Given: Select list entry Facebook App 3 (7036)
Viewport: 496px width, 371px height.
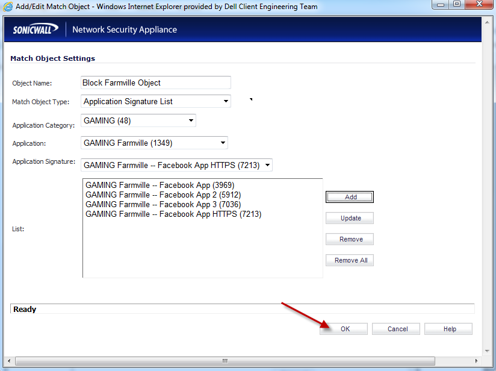Looking at the screenshot, I should point(163,204).
